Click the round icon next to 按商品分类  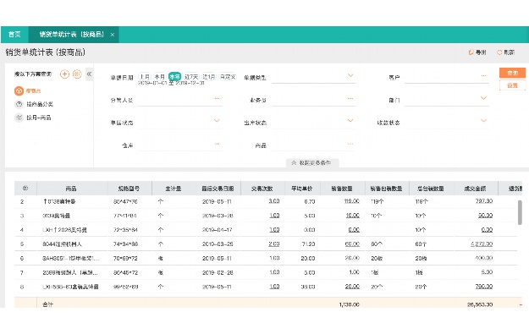tap(19, 104)
